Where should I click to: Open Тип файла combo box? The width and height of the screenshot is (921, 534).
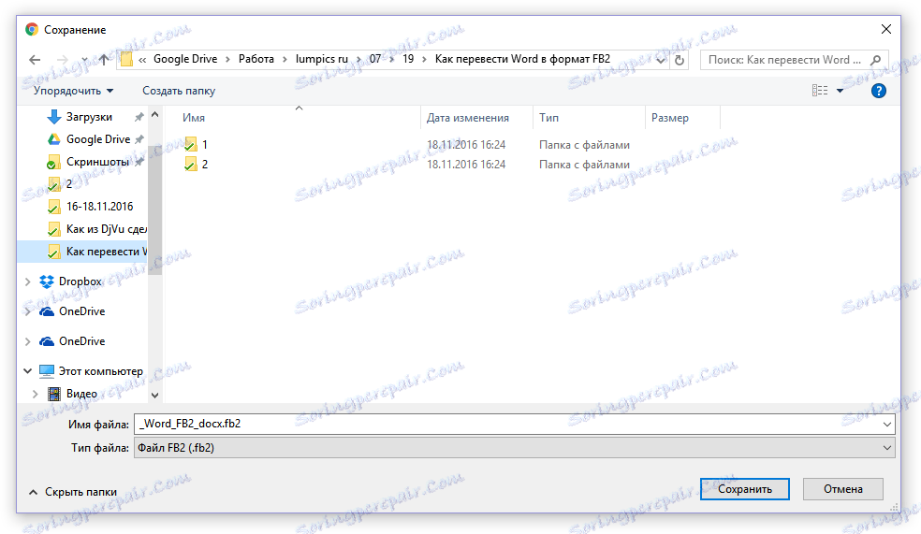point(515,448)
